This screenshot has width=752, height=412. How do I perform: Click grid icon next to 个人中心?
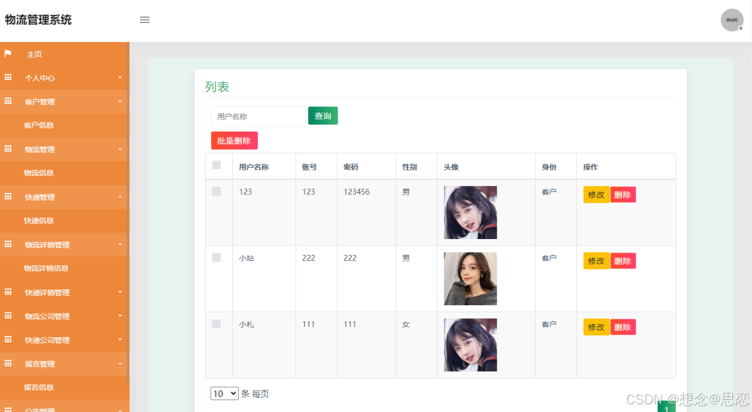point(8,77)
